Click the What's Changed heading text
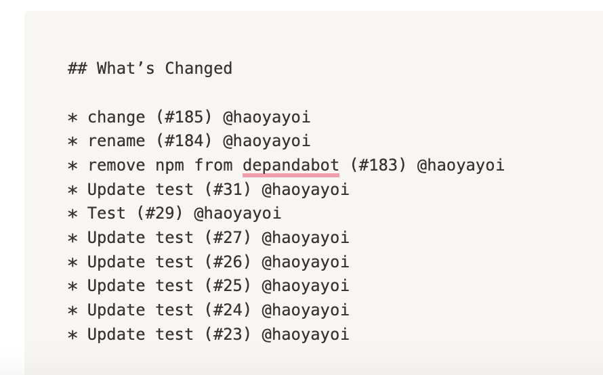The width and height of the screenshot is (603, 375). (164, 68)
